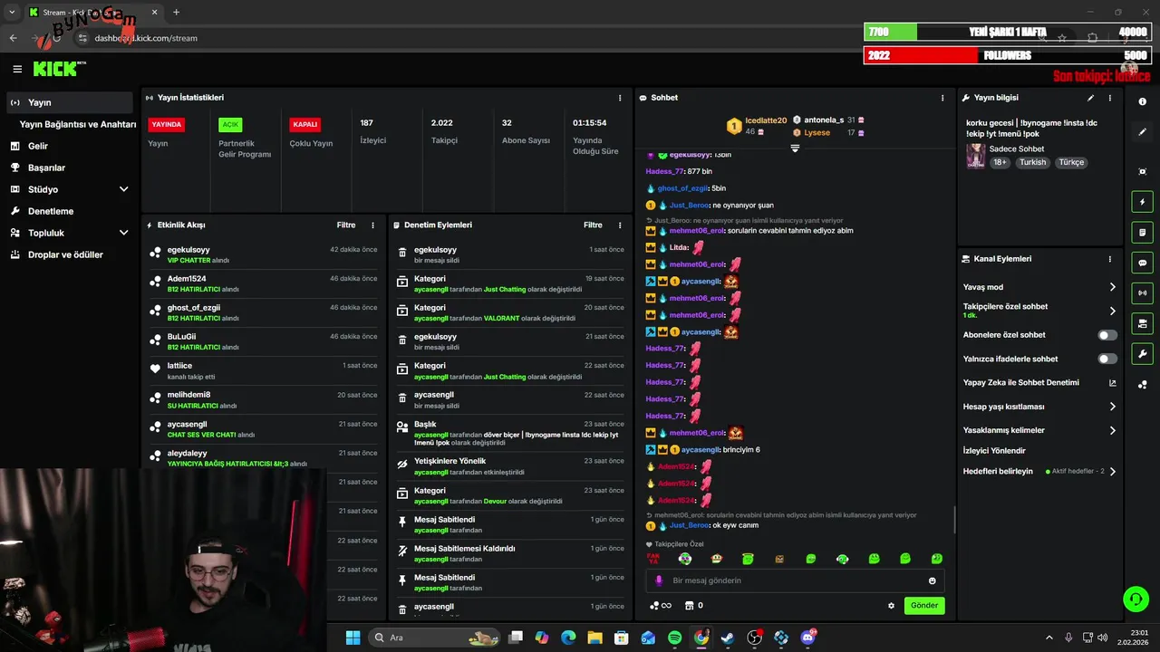
Task: Click the info icon in right rail
Action: (1142, 101)
